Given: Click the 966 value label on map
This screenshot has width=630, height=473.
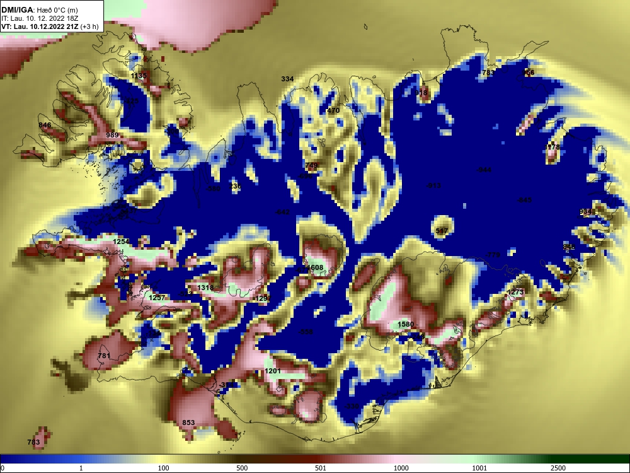Looking at the screenshot, I should click(529, 73).
